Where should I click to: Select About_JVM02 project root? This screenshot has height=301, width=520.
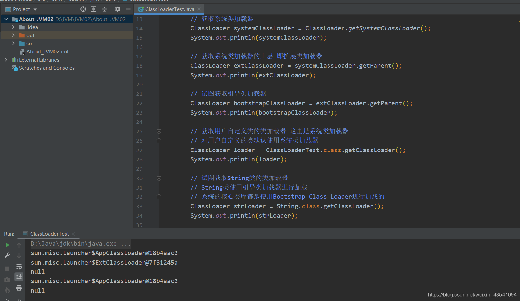pyautogui.click(x=36, y=19)
